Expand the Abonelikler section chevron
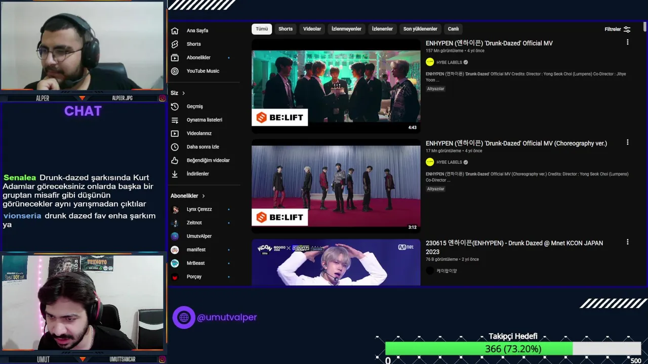Image resolution: width=648 pixels, height=364 pixels. pyautogui.click(x=204, y=196)
